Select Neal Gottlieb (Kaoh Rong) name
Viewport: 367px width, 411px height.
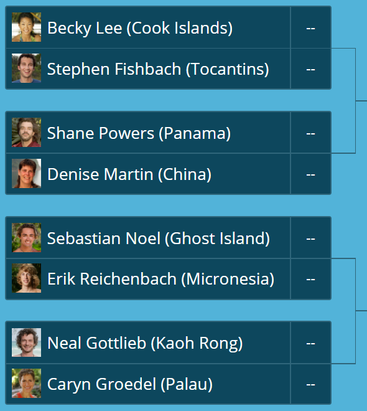(145, 343)
